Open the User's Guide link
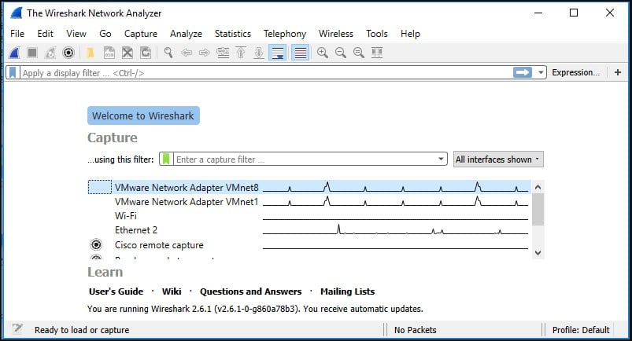The image size is (632, 341). [116, 291]
